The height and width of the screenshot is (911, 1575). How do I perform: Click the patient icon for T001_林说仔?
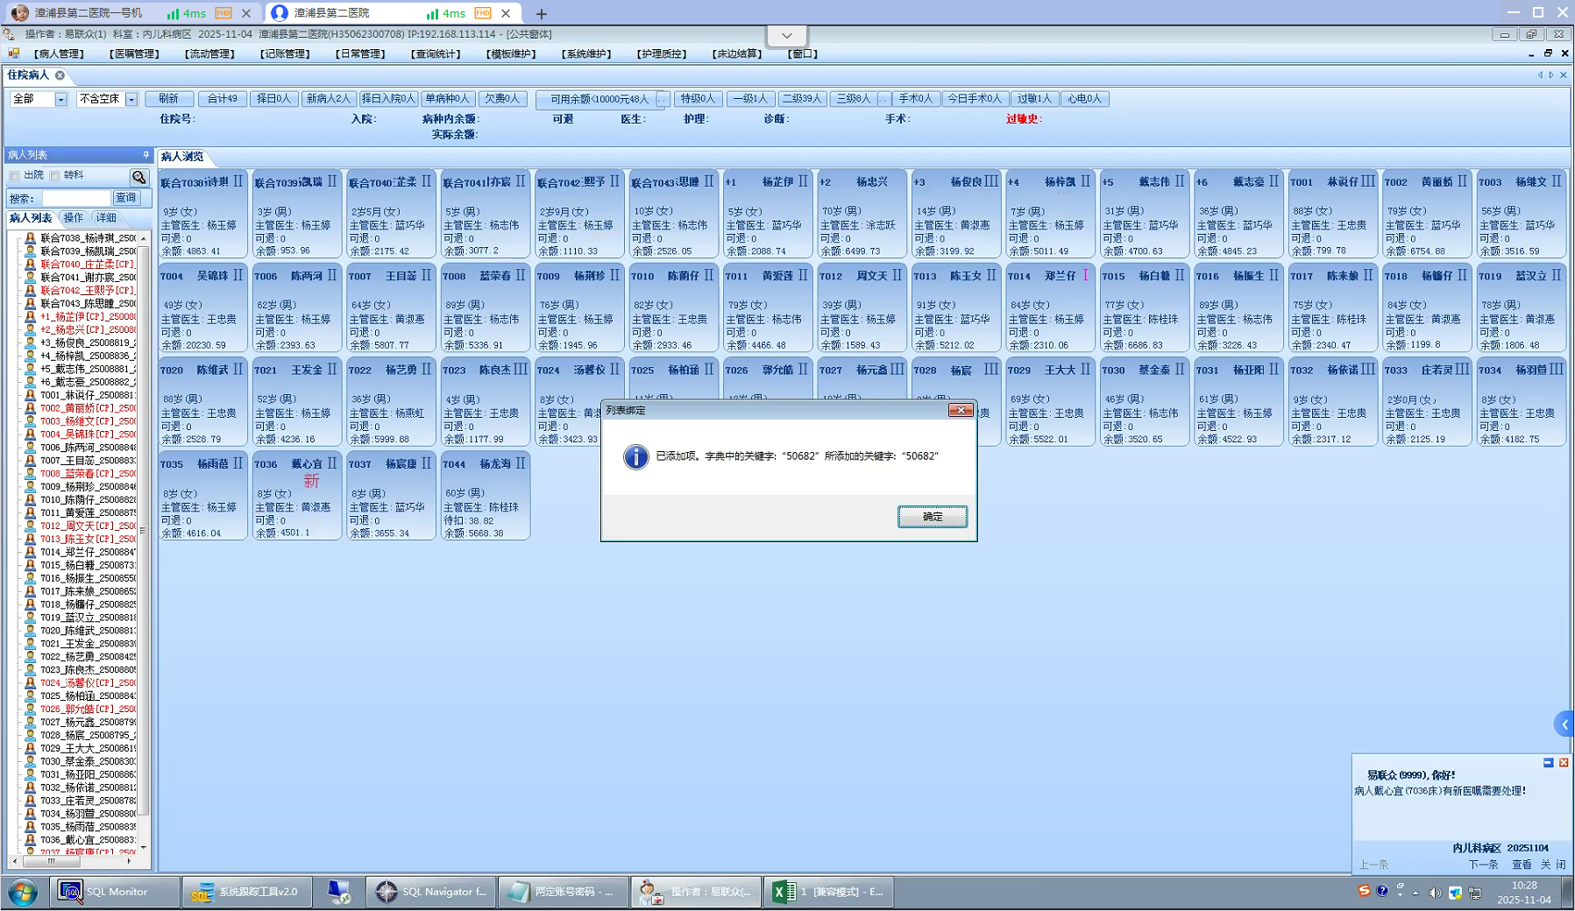(x=31, y=395)
